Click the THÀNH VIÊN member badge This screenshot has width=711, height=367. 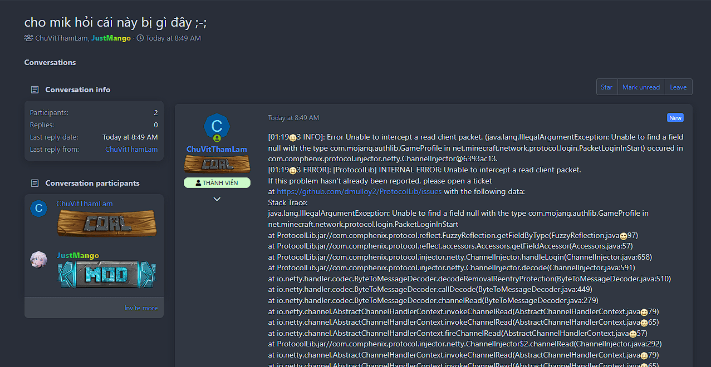pyautogui.click(x=217, y=182)
